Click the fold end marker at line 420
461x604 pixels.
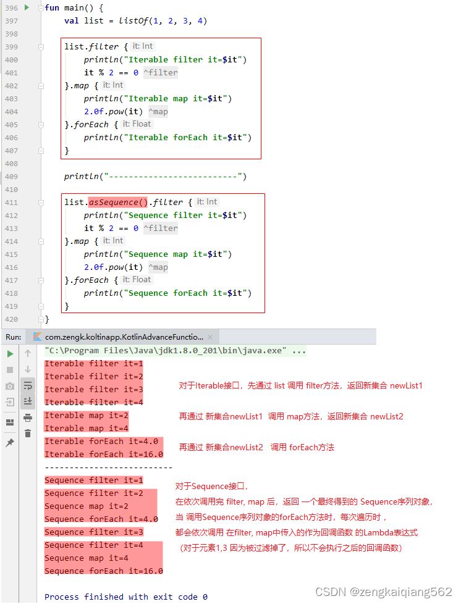(x=41, y=319)
